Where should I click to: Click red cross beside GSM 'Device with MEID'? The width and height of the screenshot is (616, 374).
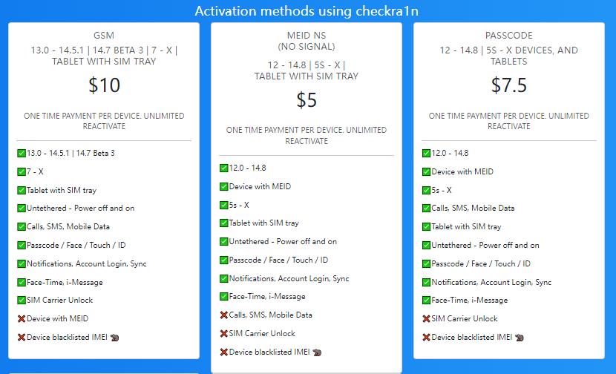22,318
